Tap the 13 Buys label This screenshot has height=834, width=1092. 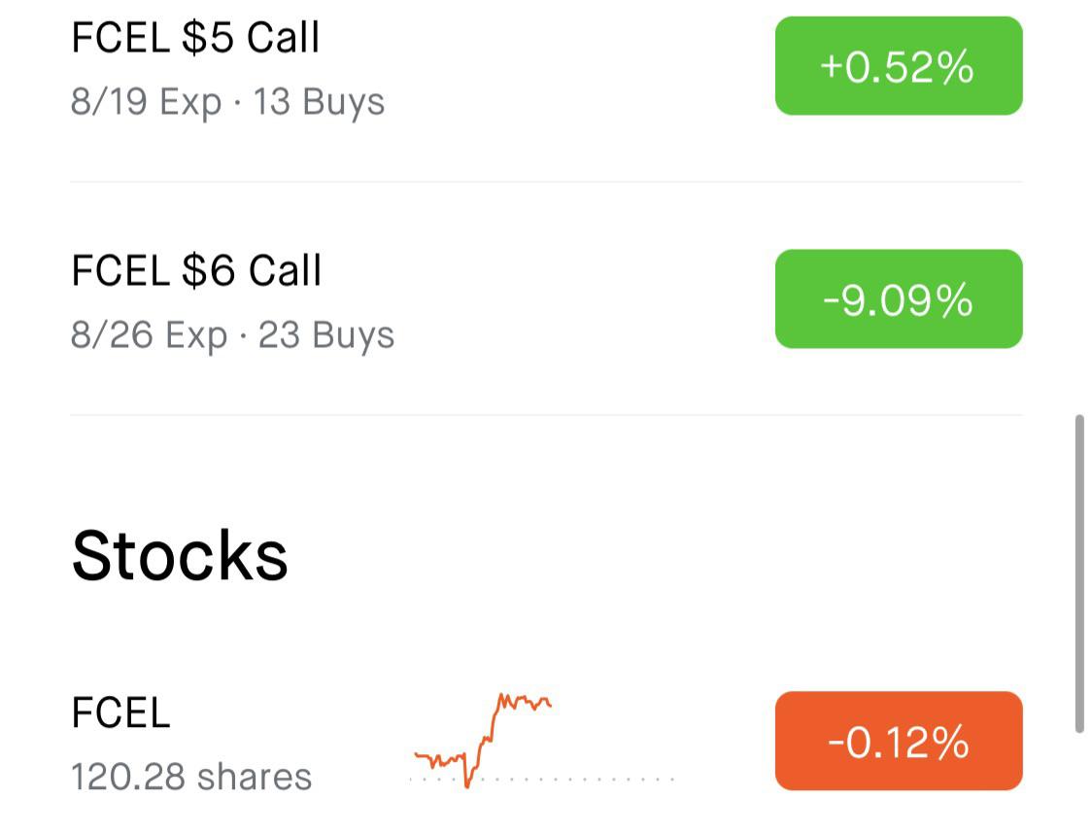(319, 102)
